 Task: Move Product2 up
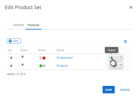pyautogui.click(x=11, y=65)
